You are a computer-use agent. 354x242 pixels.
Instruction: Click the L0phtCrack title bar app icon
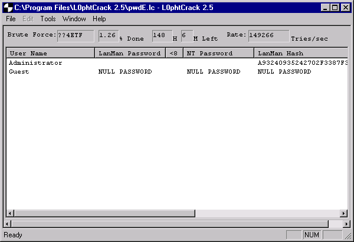click(x=8, y=8)
